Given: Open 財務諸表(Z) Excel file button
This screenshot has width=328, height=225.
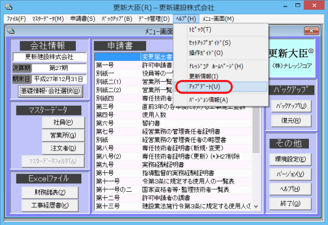Looking at the screenshot, I should click(x=50, y=192).
